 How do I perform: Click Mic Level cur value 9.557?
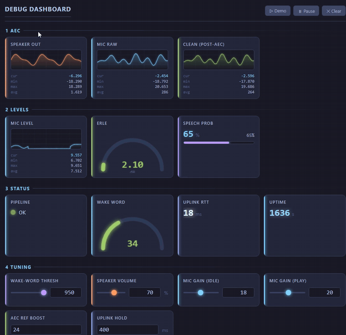point(76,155)
